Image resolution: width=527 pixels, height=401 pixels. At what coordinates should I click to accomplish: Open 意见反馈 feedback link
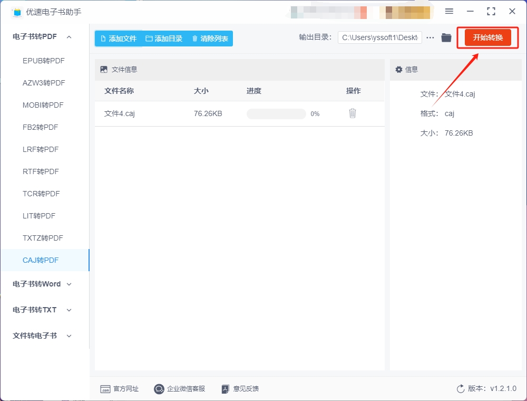click(240, 389)
